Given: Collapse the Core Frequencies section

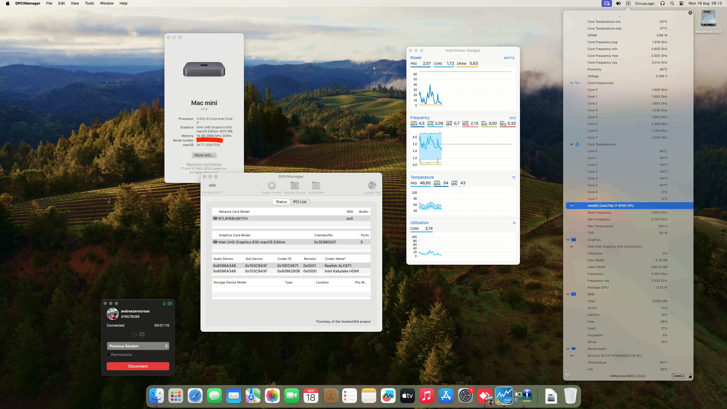Looking at the screenshot, I should click(572, 83).
